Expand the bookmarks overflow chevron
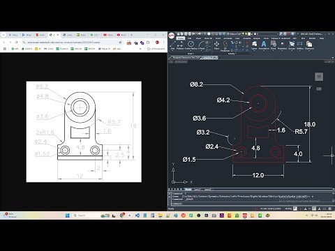 [x=140, y=49]
